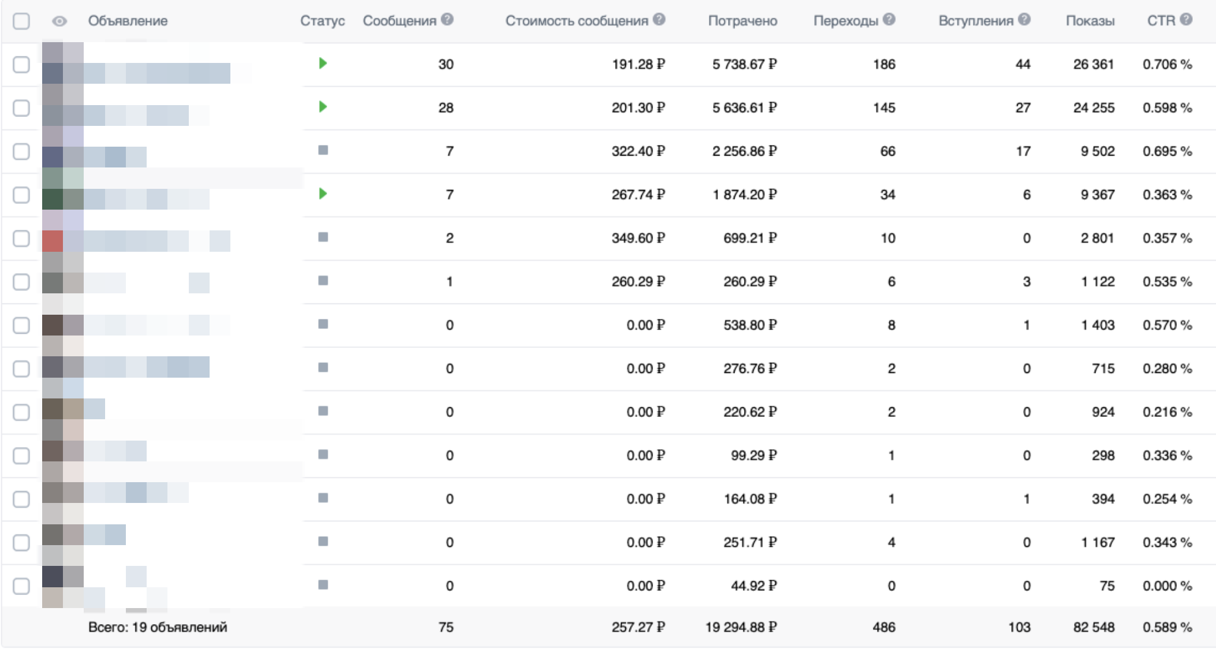Click the Статус column header

point(322,21)
